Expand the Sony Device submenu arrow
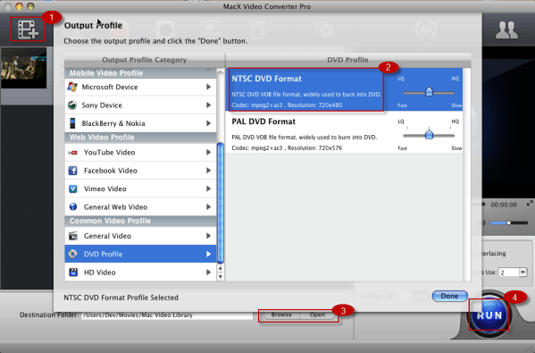Viewport: 535px width, 353px height. click(x=208, y=105)
